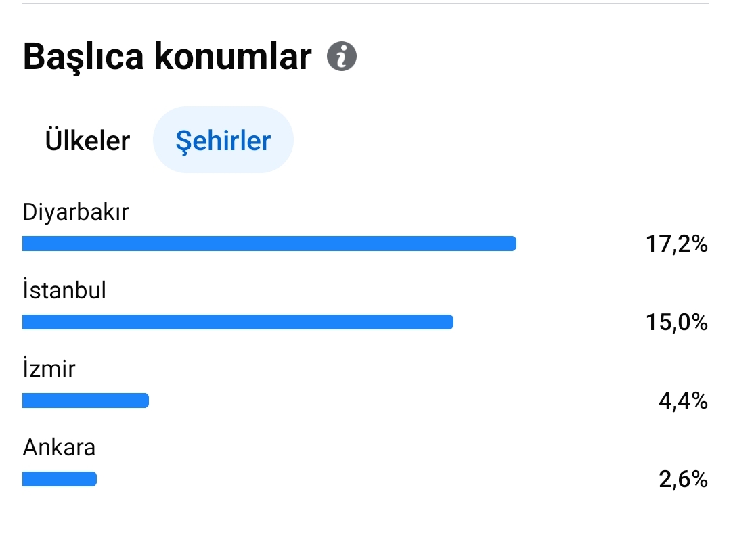Click the İstanbul blue progress bar

click(x=238, y=322)
